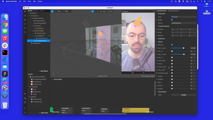This screenshot has width=213, height=120.
Task: Select the Move manipulator tool
Action: click(93, 11)
